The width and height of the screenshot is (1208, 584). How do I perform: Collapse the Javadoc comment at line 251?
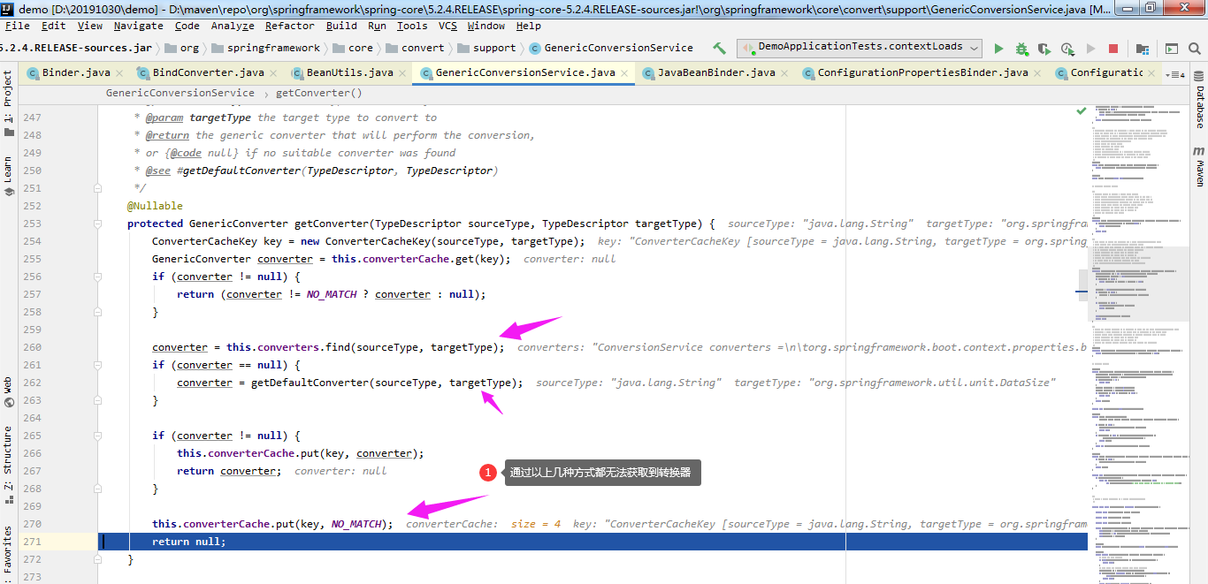click(98, 188)
